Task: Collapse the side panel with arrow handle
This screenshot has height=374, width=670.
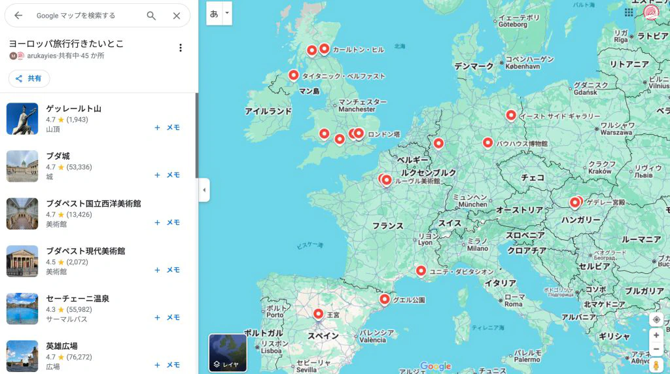Action: (204, 190)
